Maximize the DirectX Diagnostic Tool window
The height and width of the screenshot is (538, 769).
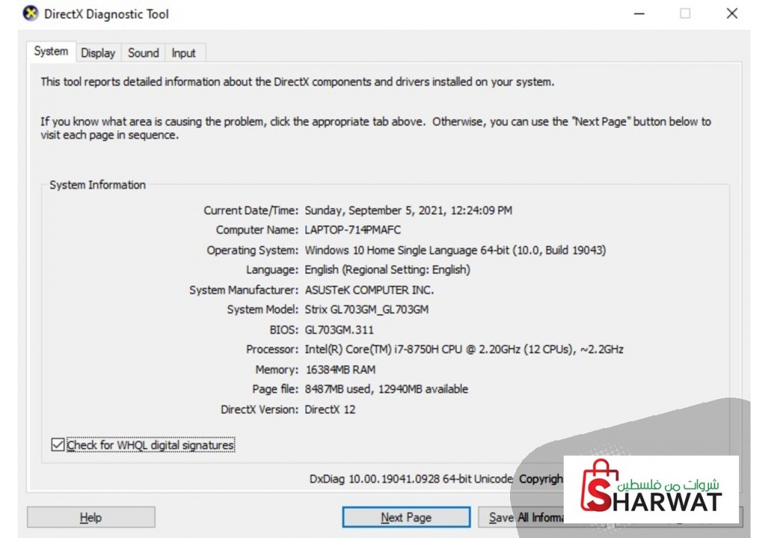tap(684, 14)
